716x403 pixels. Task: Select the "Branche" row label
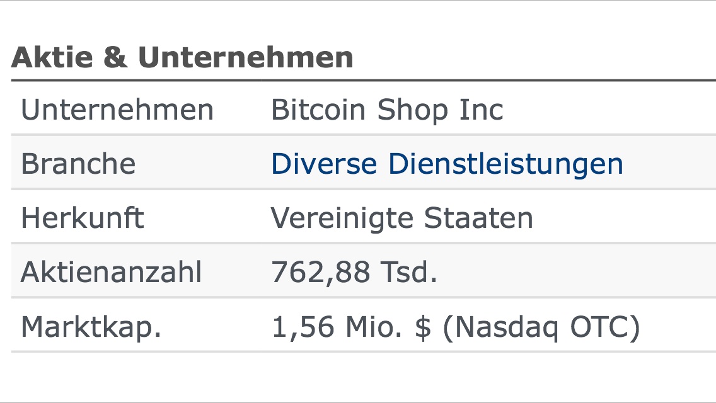point(78,164)
